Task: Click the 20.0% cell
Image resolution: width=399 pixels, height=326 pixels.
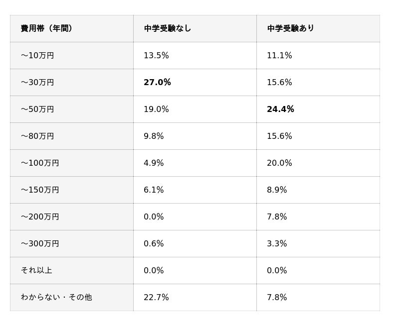Action: click(x=279, y=163)
